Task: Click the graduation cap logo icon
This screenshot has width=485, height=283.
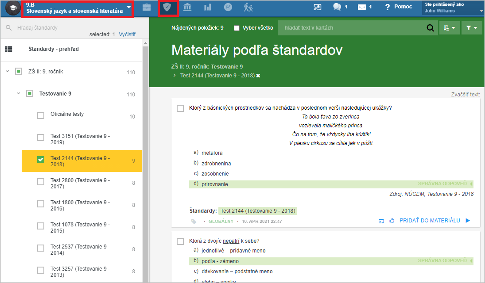Action: click(13, 8)
